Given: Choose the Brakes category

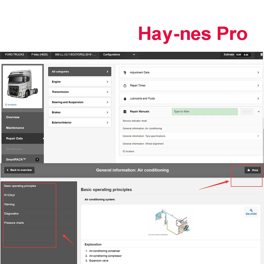Looking at the screenshot, I should pyautogui.click(x=80, y=112).
